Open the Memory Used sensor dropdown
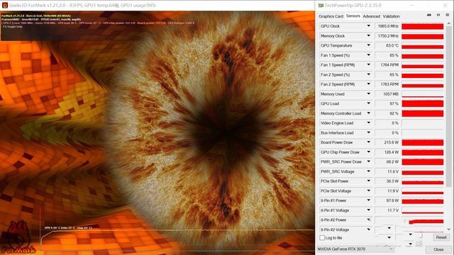The height and width of the screenshot is (255, 454). coord(369,94)
